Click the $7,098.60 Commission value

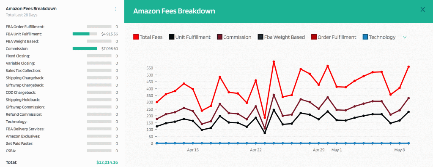tap(110, 49)
